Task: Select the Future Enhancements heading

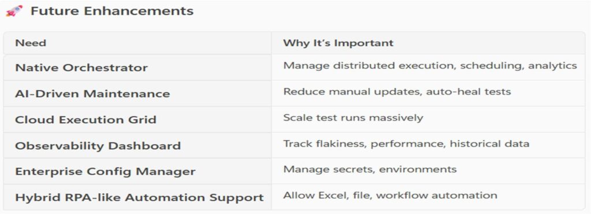Action: (x=112, y=11)
